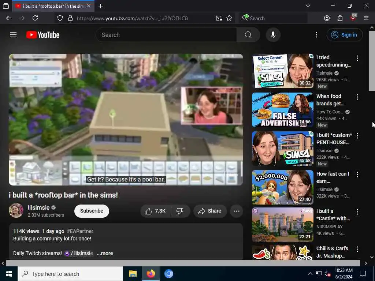Image resolution: width=375 pixels, height=281 pixels.
Task: Bookmark this page with star icon
Action: click(x=229, y=18)
